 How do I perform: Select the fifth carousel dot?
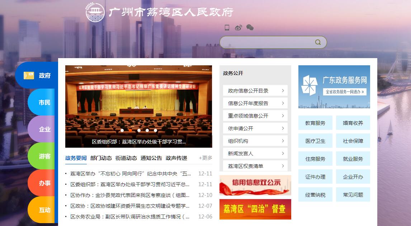click(x=155, y=130)
